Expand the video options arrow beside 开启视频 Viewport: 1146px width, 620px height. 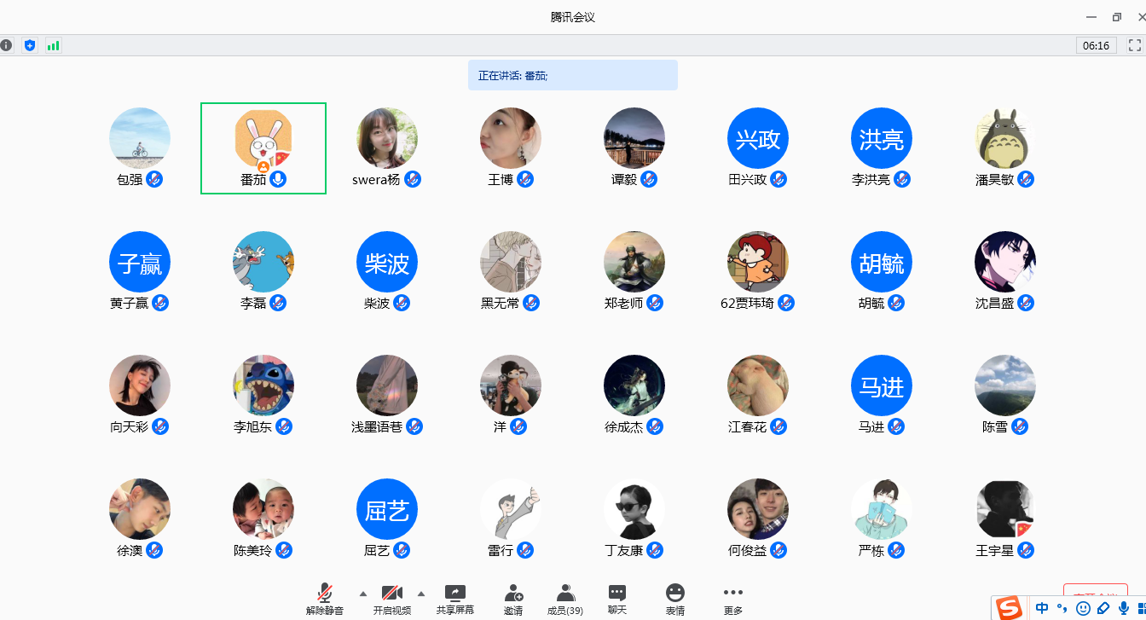pos(420,594)
